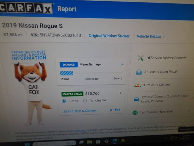The height and width of the screenshot is (146, 194).
Task: Hide the CARFAX value with eye toggle
Action: (115, 110)
